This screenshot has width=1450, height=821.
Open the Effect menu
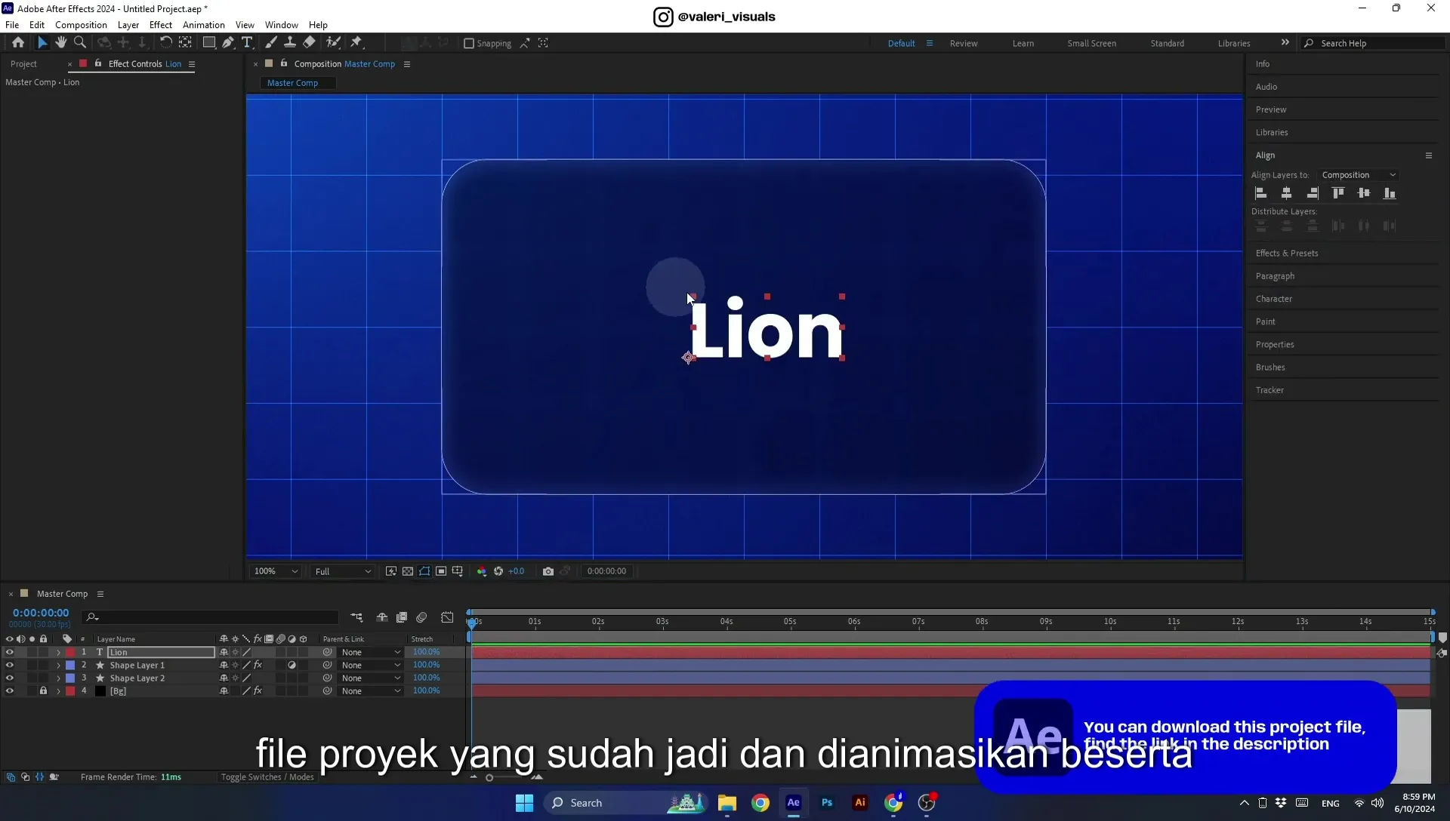(x=160, y=25)
